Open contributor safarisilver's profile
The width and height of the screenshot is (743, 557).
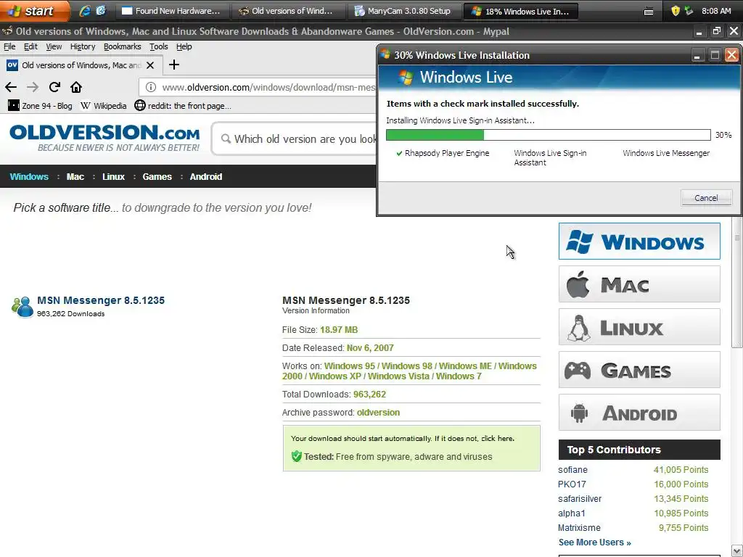click(580, 499)
